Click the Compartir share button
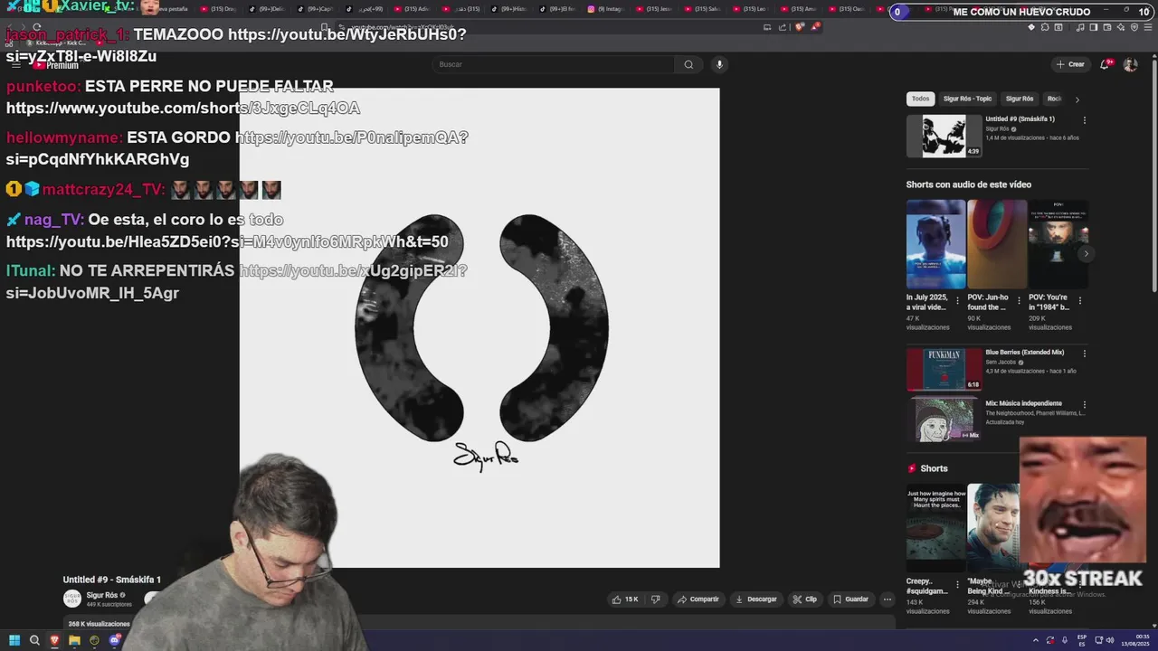The height and width of the screenshot is (651, 1158). pyautogui.click(x=698, y=599)
